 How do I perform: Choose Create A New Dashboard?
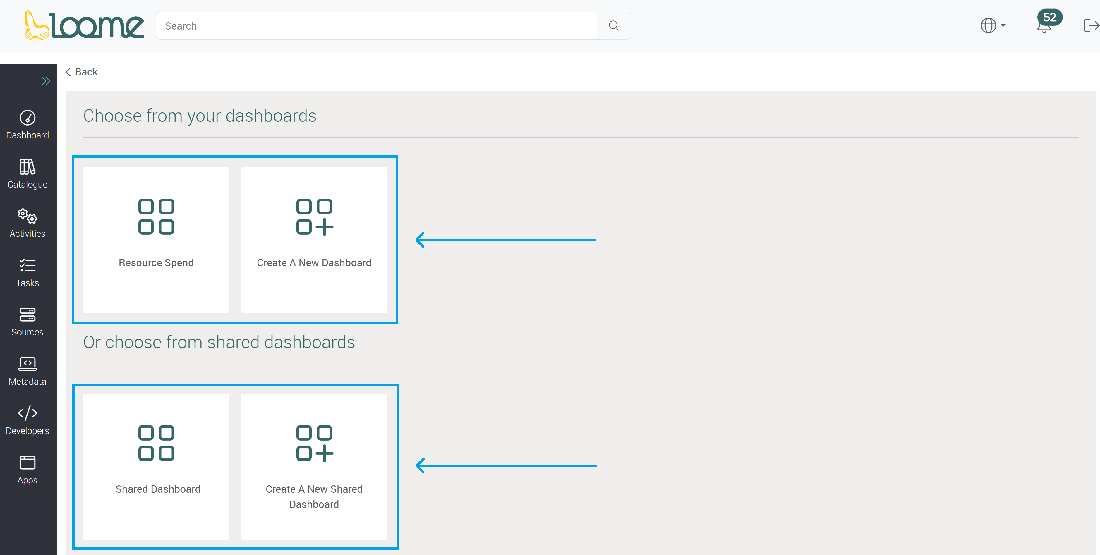tap(314, 240)
